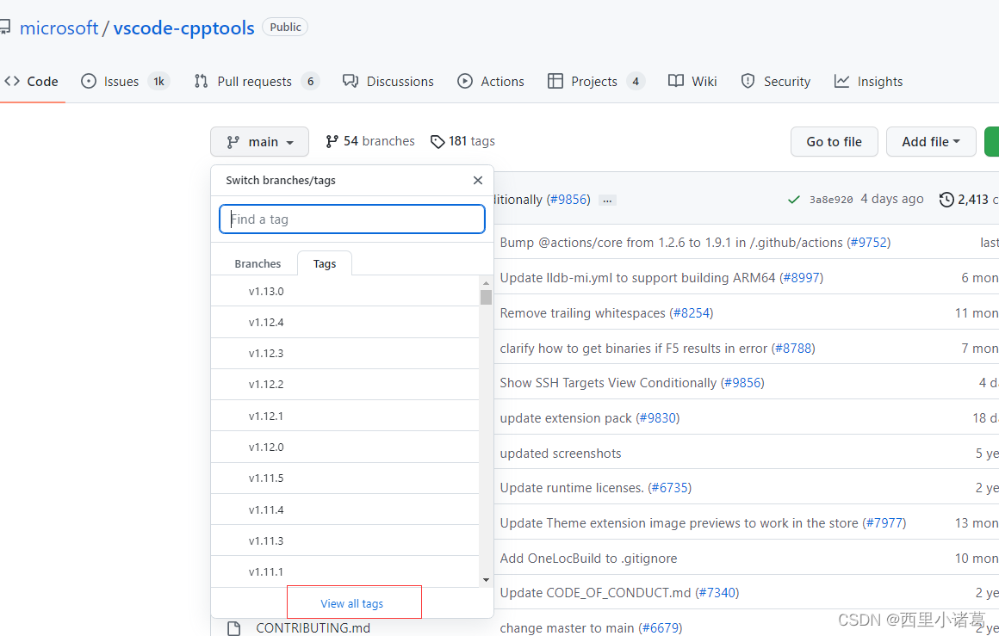The height and width of the screenshot is (636, 999).
Task: Open the Projects tab
Action: (596, 82)
